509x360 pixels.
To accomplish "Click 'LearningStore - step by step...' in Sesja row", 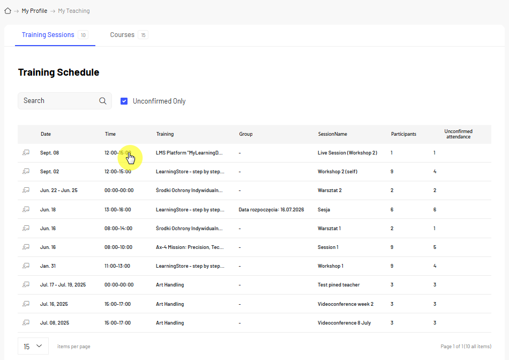I will pyautogui.click(x=190, y=210).
